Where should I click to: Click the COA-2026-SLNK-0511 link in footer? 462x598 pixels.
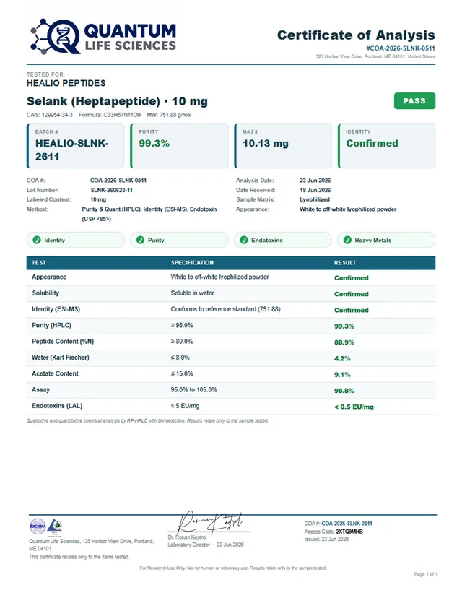click(346, 524)
